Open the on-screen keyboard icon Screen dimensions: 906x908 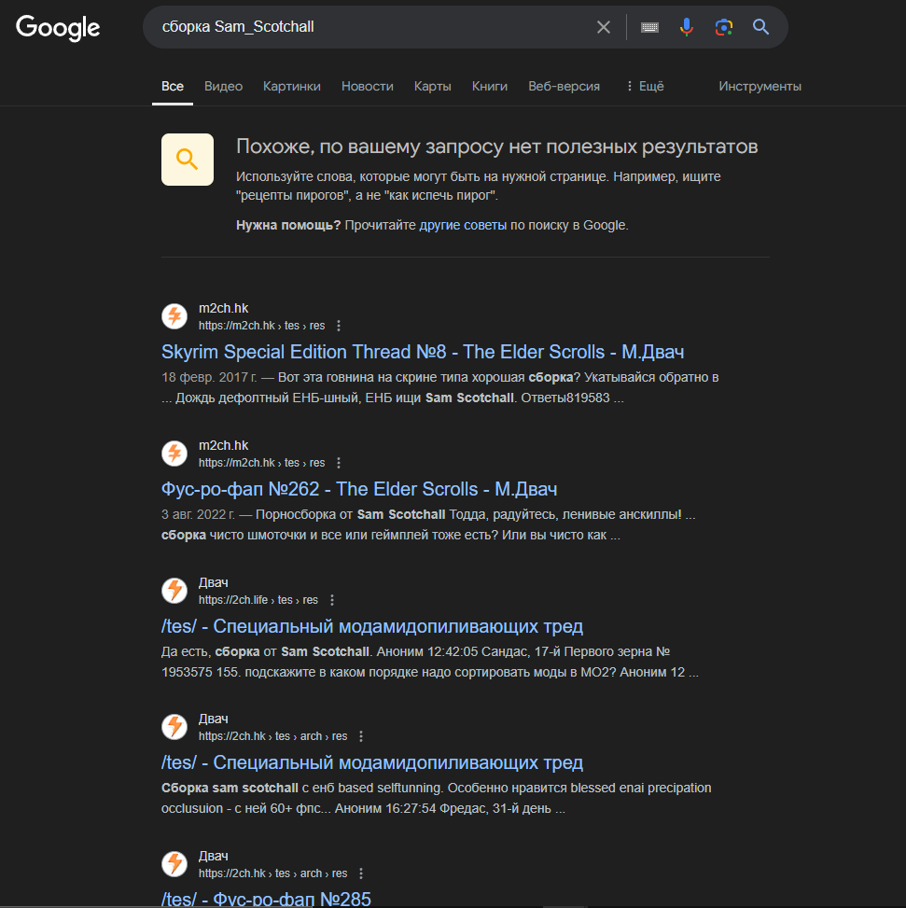click(x=649, y=27)
